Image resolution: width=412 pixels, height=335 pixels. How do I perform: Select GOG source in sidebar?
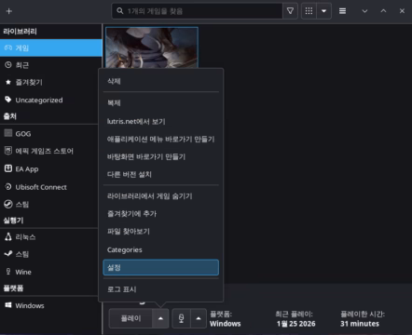click(49, 134)
